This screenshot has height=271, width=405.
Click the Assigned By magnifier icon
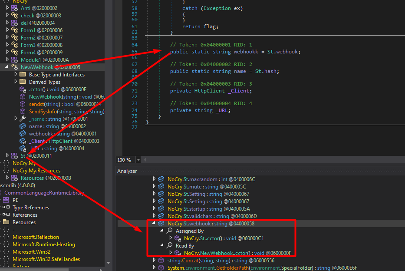[170, 231]
